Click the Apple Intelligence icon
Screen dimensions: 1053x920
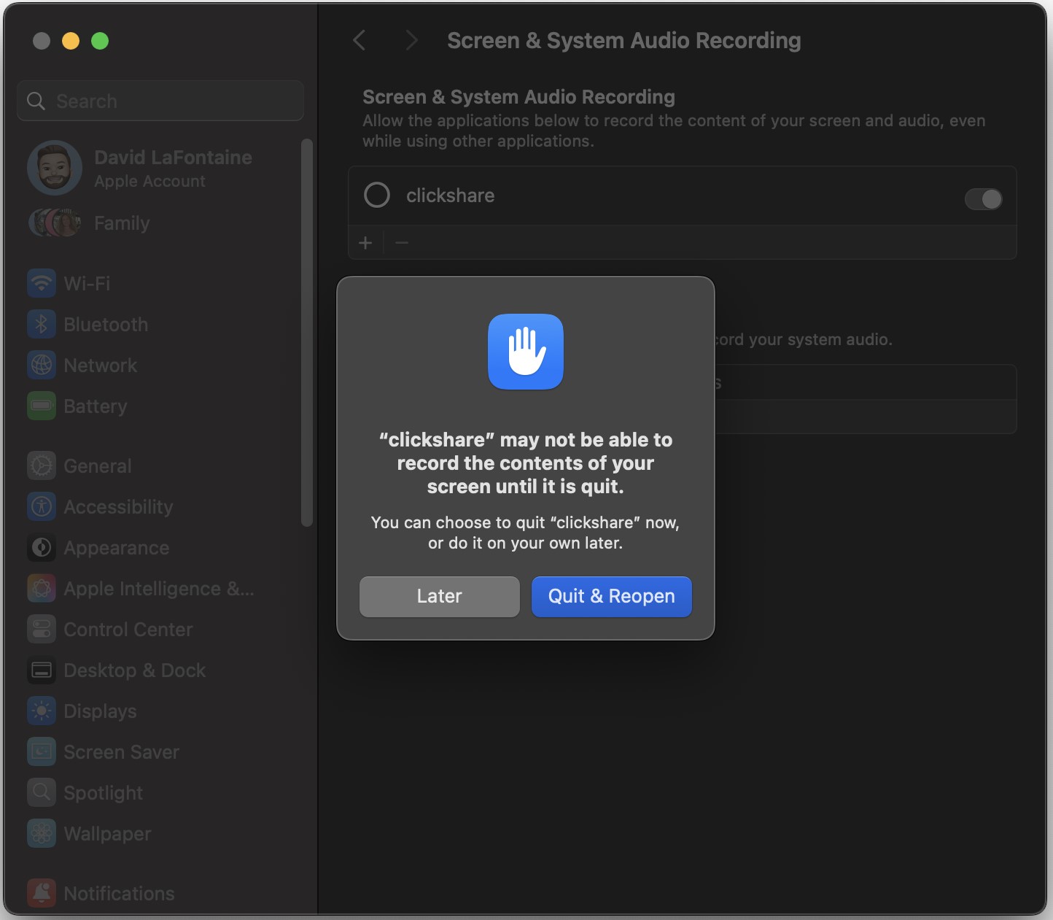point(42,588)
